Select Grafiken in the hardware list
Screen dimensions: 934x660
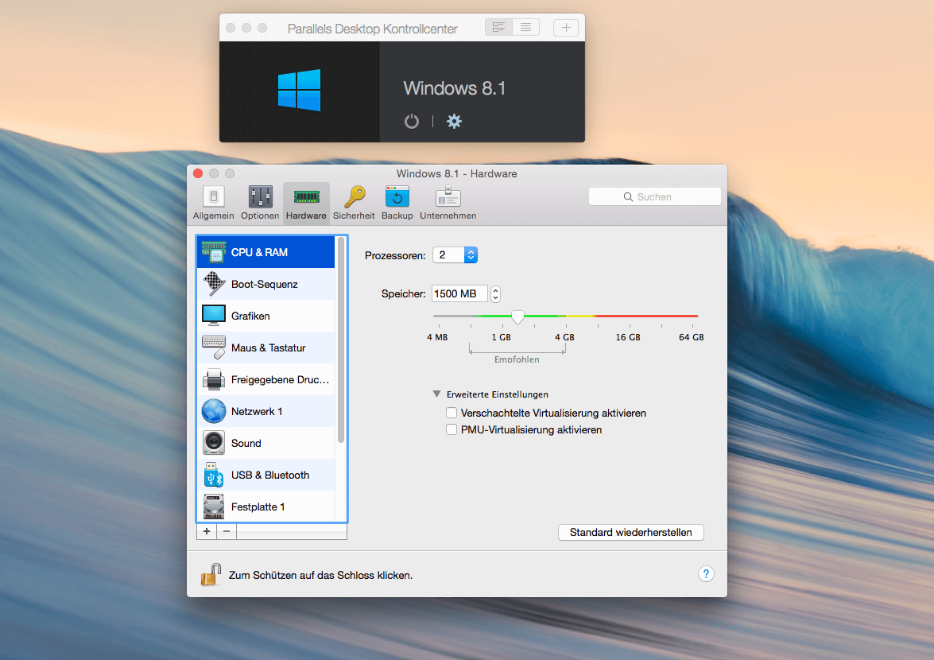pos(266,316)
